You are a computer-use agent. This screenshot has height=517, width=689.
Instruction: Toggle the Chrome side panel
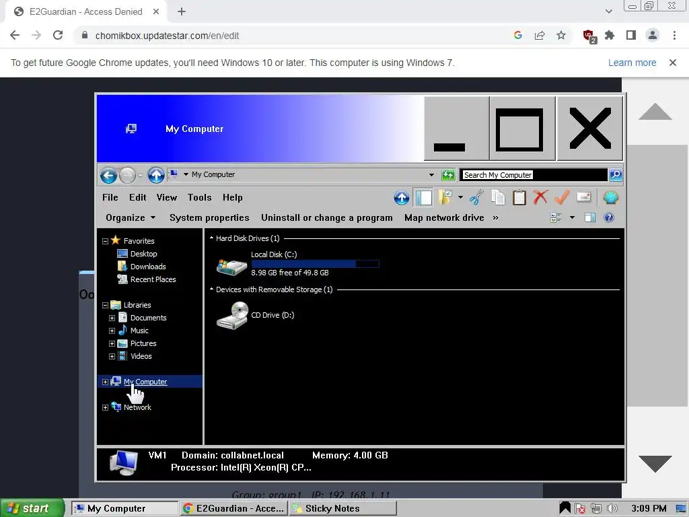(x=630, y=35)
